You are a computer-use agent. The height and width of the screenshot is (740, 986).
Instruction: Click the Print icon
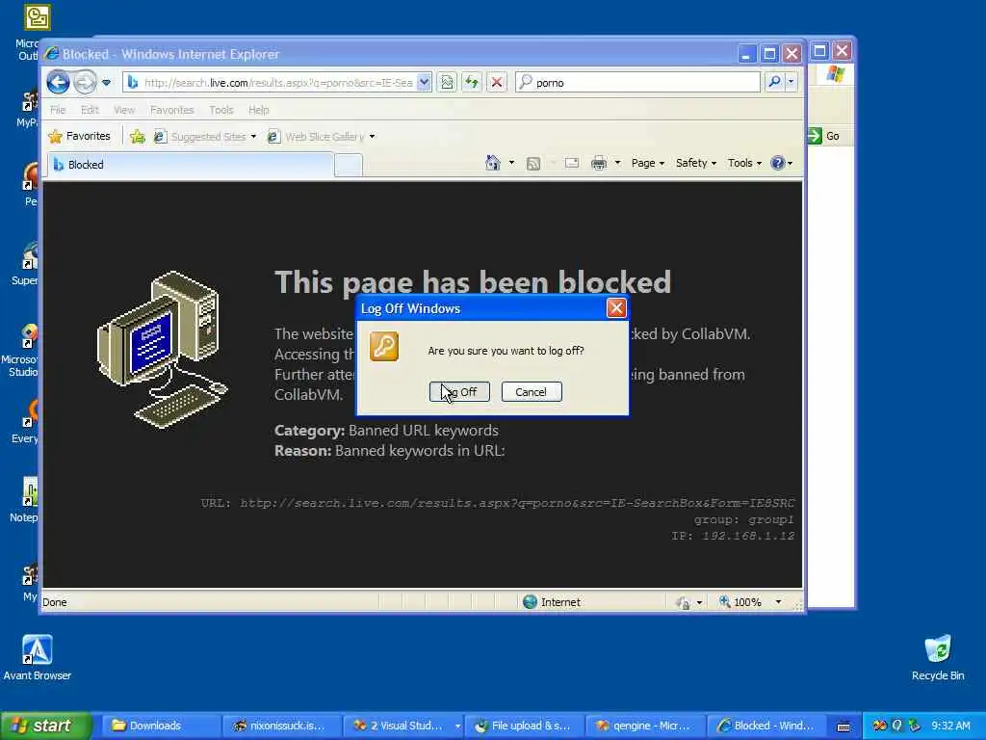pyautogui.click(x=599, y=164)
